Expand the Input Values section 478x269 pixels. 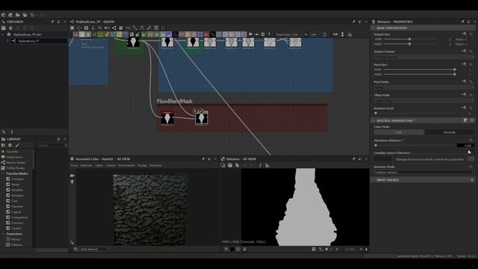click(373, 180)
